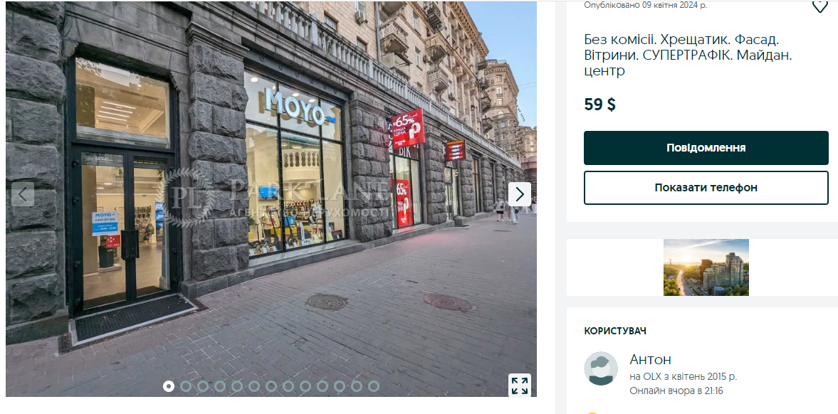This screenshot has height=414, width=838.
Task: Click the Опубліковано 09 квітня 2024 date
Action: click(x=646, y=5)
